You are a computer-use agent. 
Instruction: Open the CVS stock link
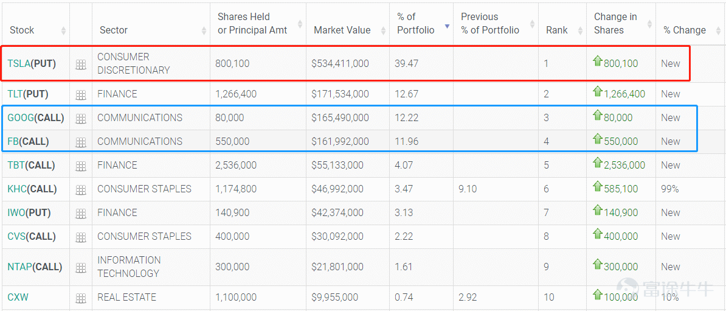click(x=16, y=236)
